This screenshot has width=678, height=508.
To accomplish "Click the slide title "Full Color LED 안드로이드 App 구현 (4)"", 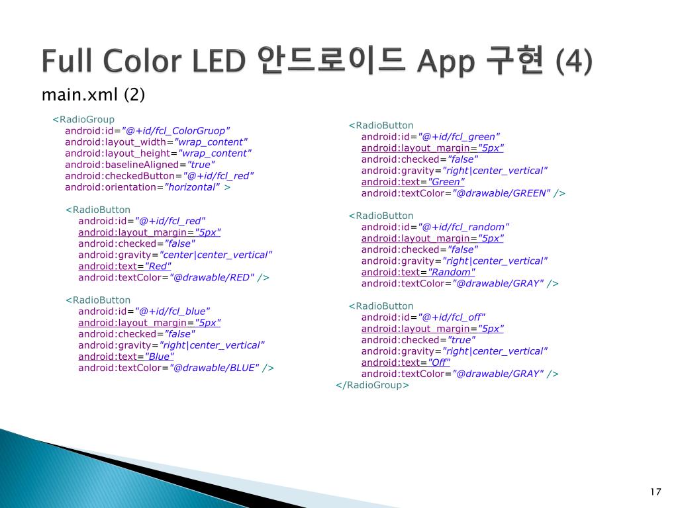I will [x=317, y=61].
